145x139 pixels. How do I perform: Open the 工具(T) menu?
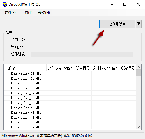[x=27, y=13]
